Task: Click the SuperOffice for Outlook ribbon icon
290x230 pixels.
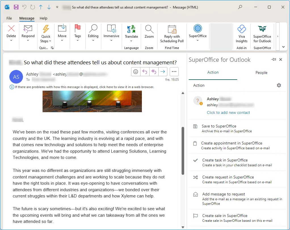Action: [x=262, y=29]
